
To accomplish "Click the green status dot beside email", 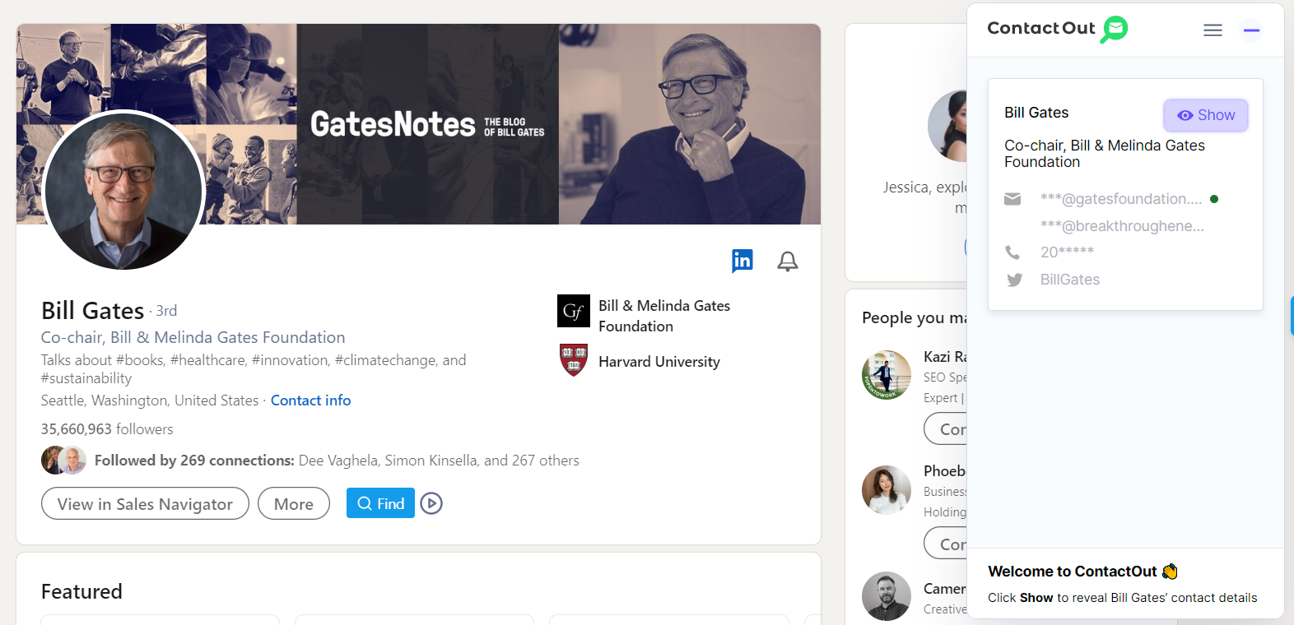I will [x=1214, y=199].
